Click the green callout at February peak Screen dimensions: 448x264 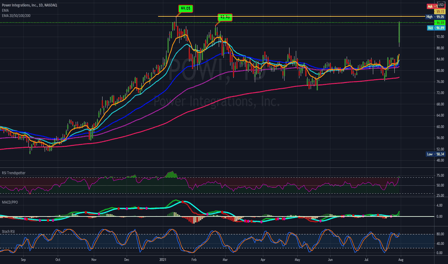coord(225,17)
